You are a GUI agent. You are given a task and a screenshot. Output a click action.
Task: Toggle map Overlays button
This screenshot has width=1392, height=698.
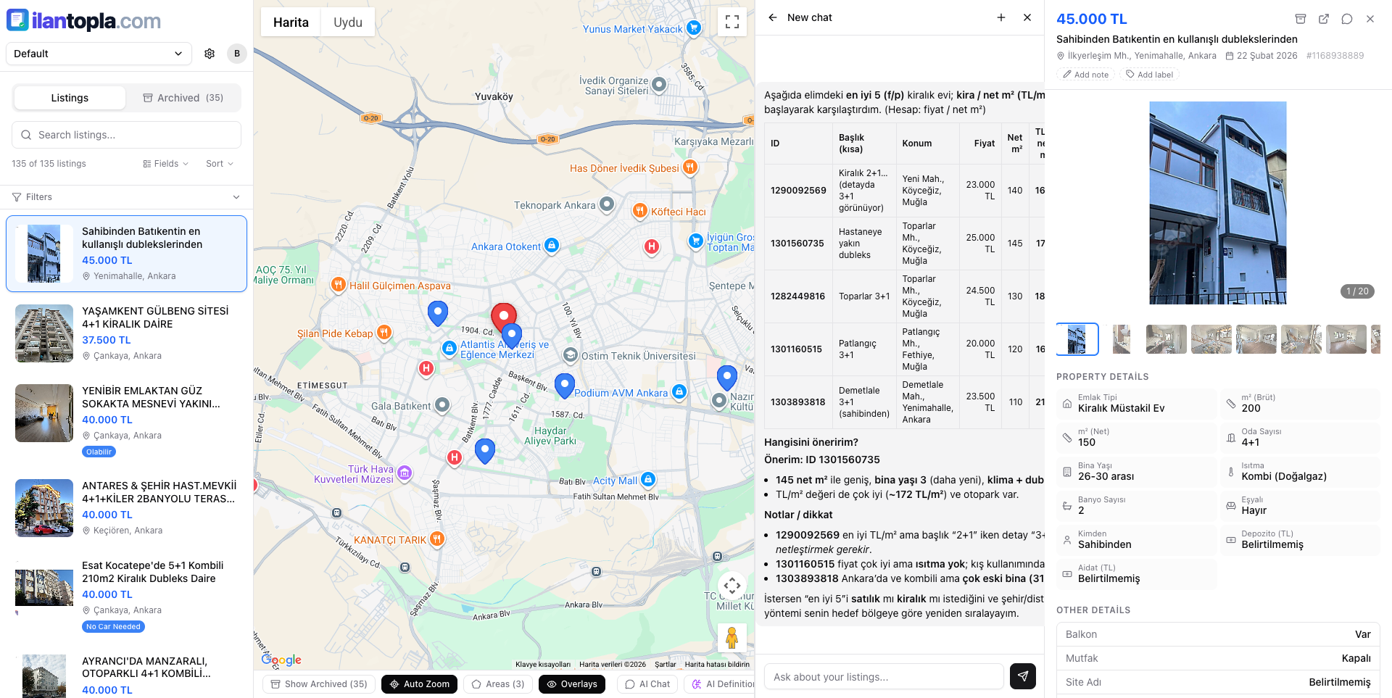(x=571, y=684)
